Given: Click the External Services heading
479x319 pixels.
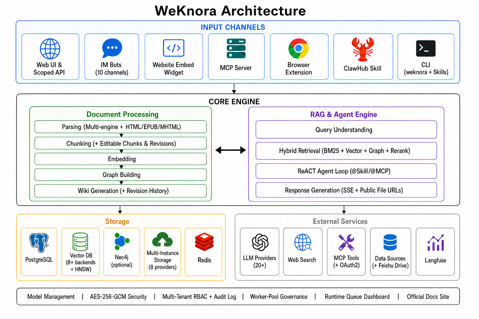Looking at the screenshot, I should click(x=340, y=221).
